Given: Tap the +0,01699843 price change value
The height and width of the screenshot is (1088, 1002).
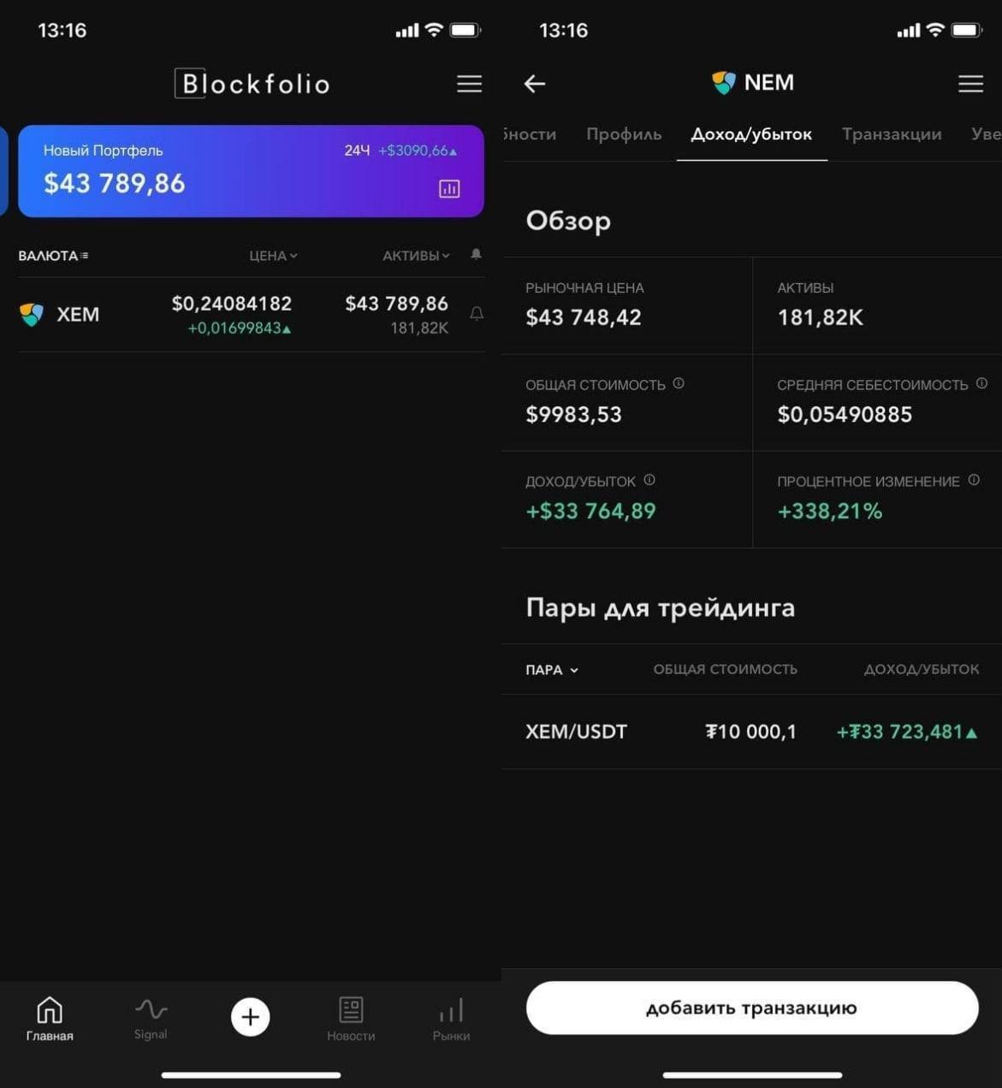Looking at the screenshot, I should tap(239, 328).
